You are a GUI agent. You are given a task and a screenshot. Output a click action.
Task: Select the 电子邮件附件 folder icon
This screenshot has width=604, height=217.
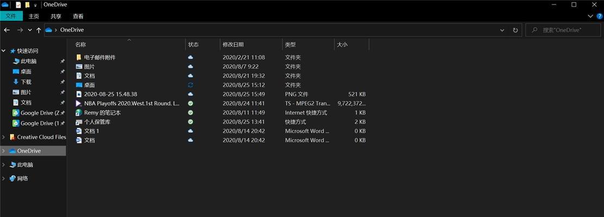79,57
